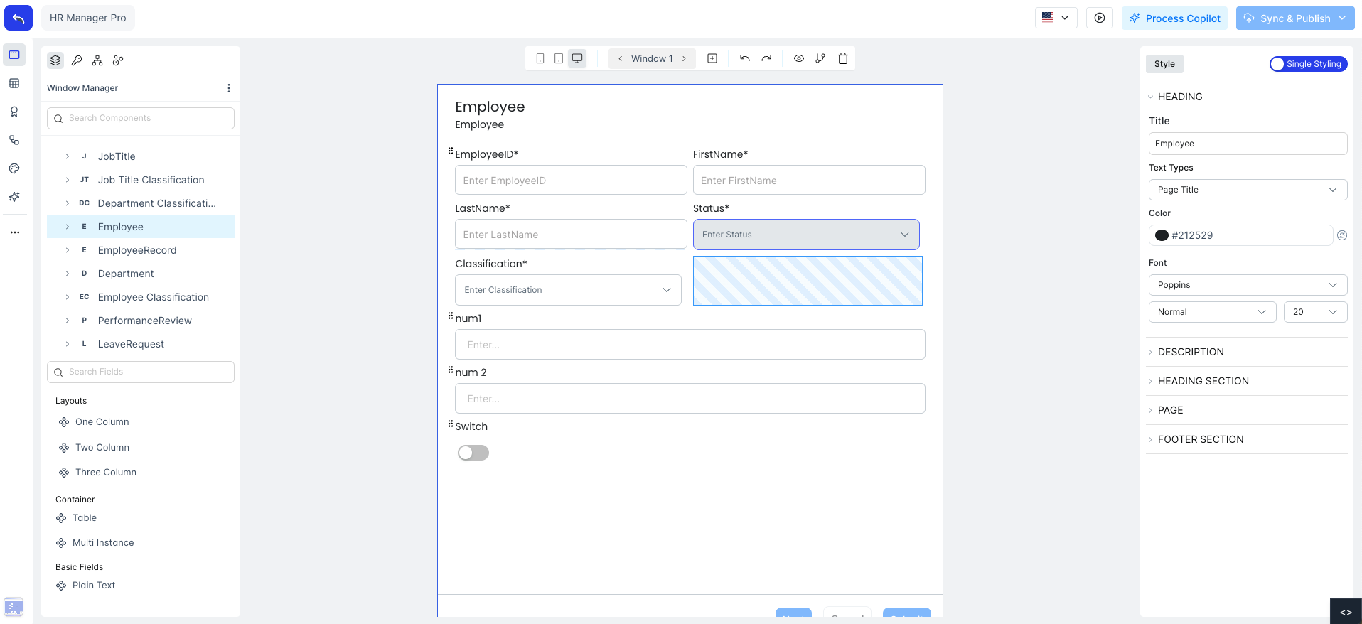Click Sync & Publish button
This screenshot has height=624, width=1362.
tap(1295, 18)
